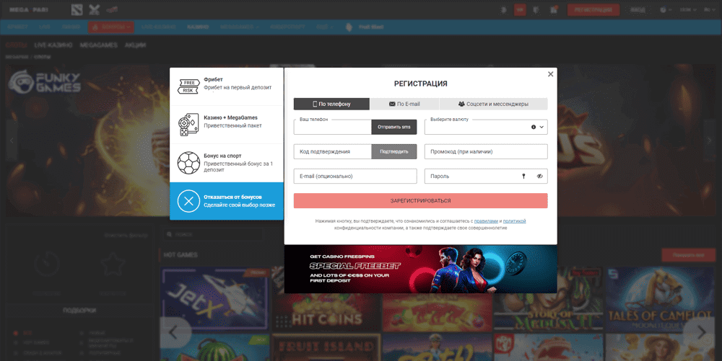Click the games search field

(x=213, y=234)
